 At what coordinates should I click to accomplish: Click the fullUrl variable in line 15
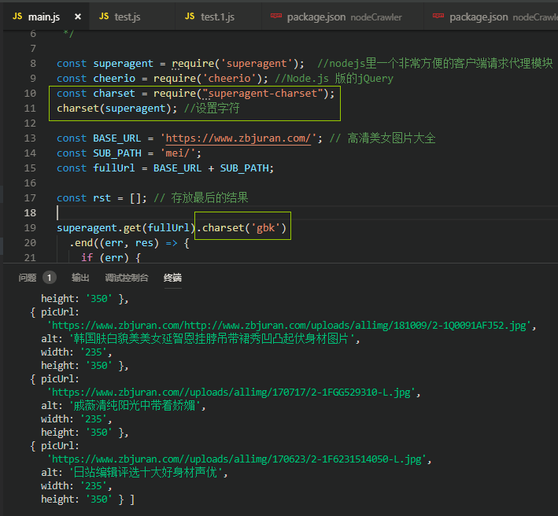point(114,168)
